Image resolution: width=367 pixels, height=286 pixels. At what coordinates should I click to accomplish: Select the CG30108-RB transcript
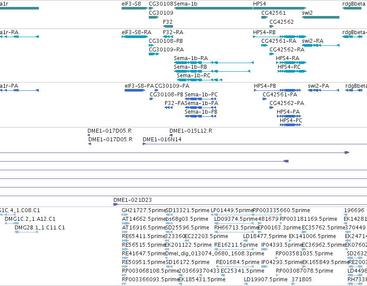[151, 45]
